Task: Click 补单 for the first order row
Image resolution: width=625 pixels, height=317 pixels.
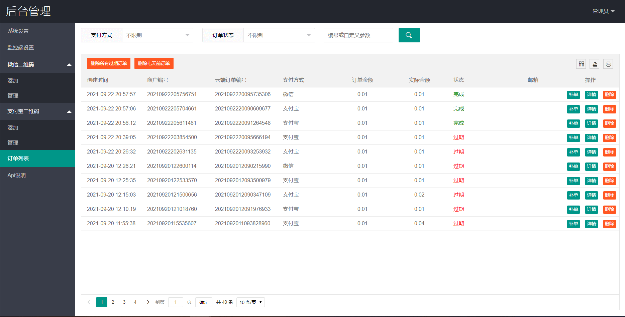Action: point(573,95)
